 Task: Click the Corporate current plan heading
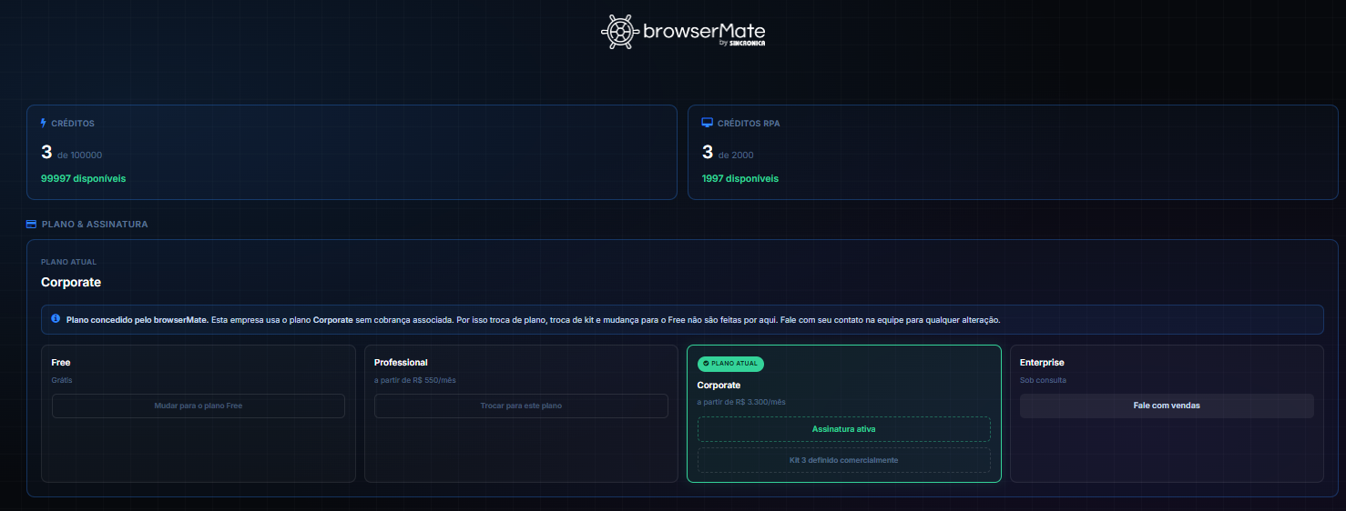[x=71, y=282]
